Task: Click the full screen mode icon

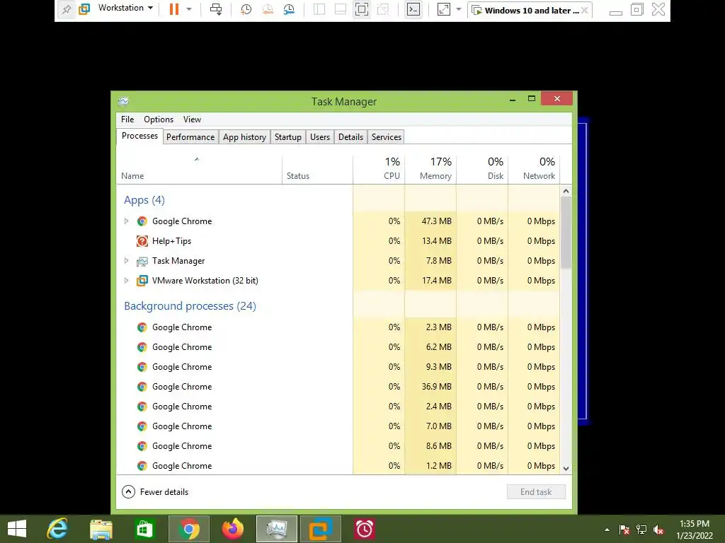Action: tap(362, 9)
